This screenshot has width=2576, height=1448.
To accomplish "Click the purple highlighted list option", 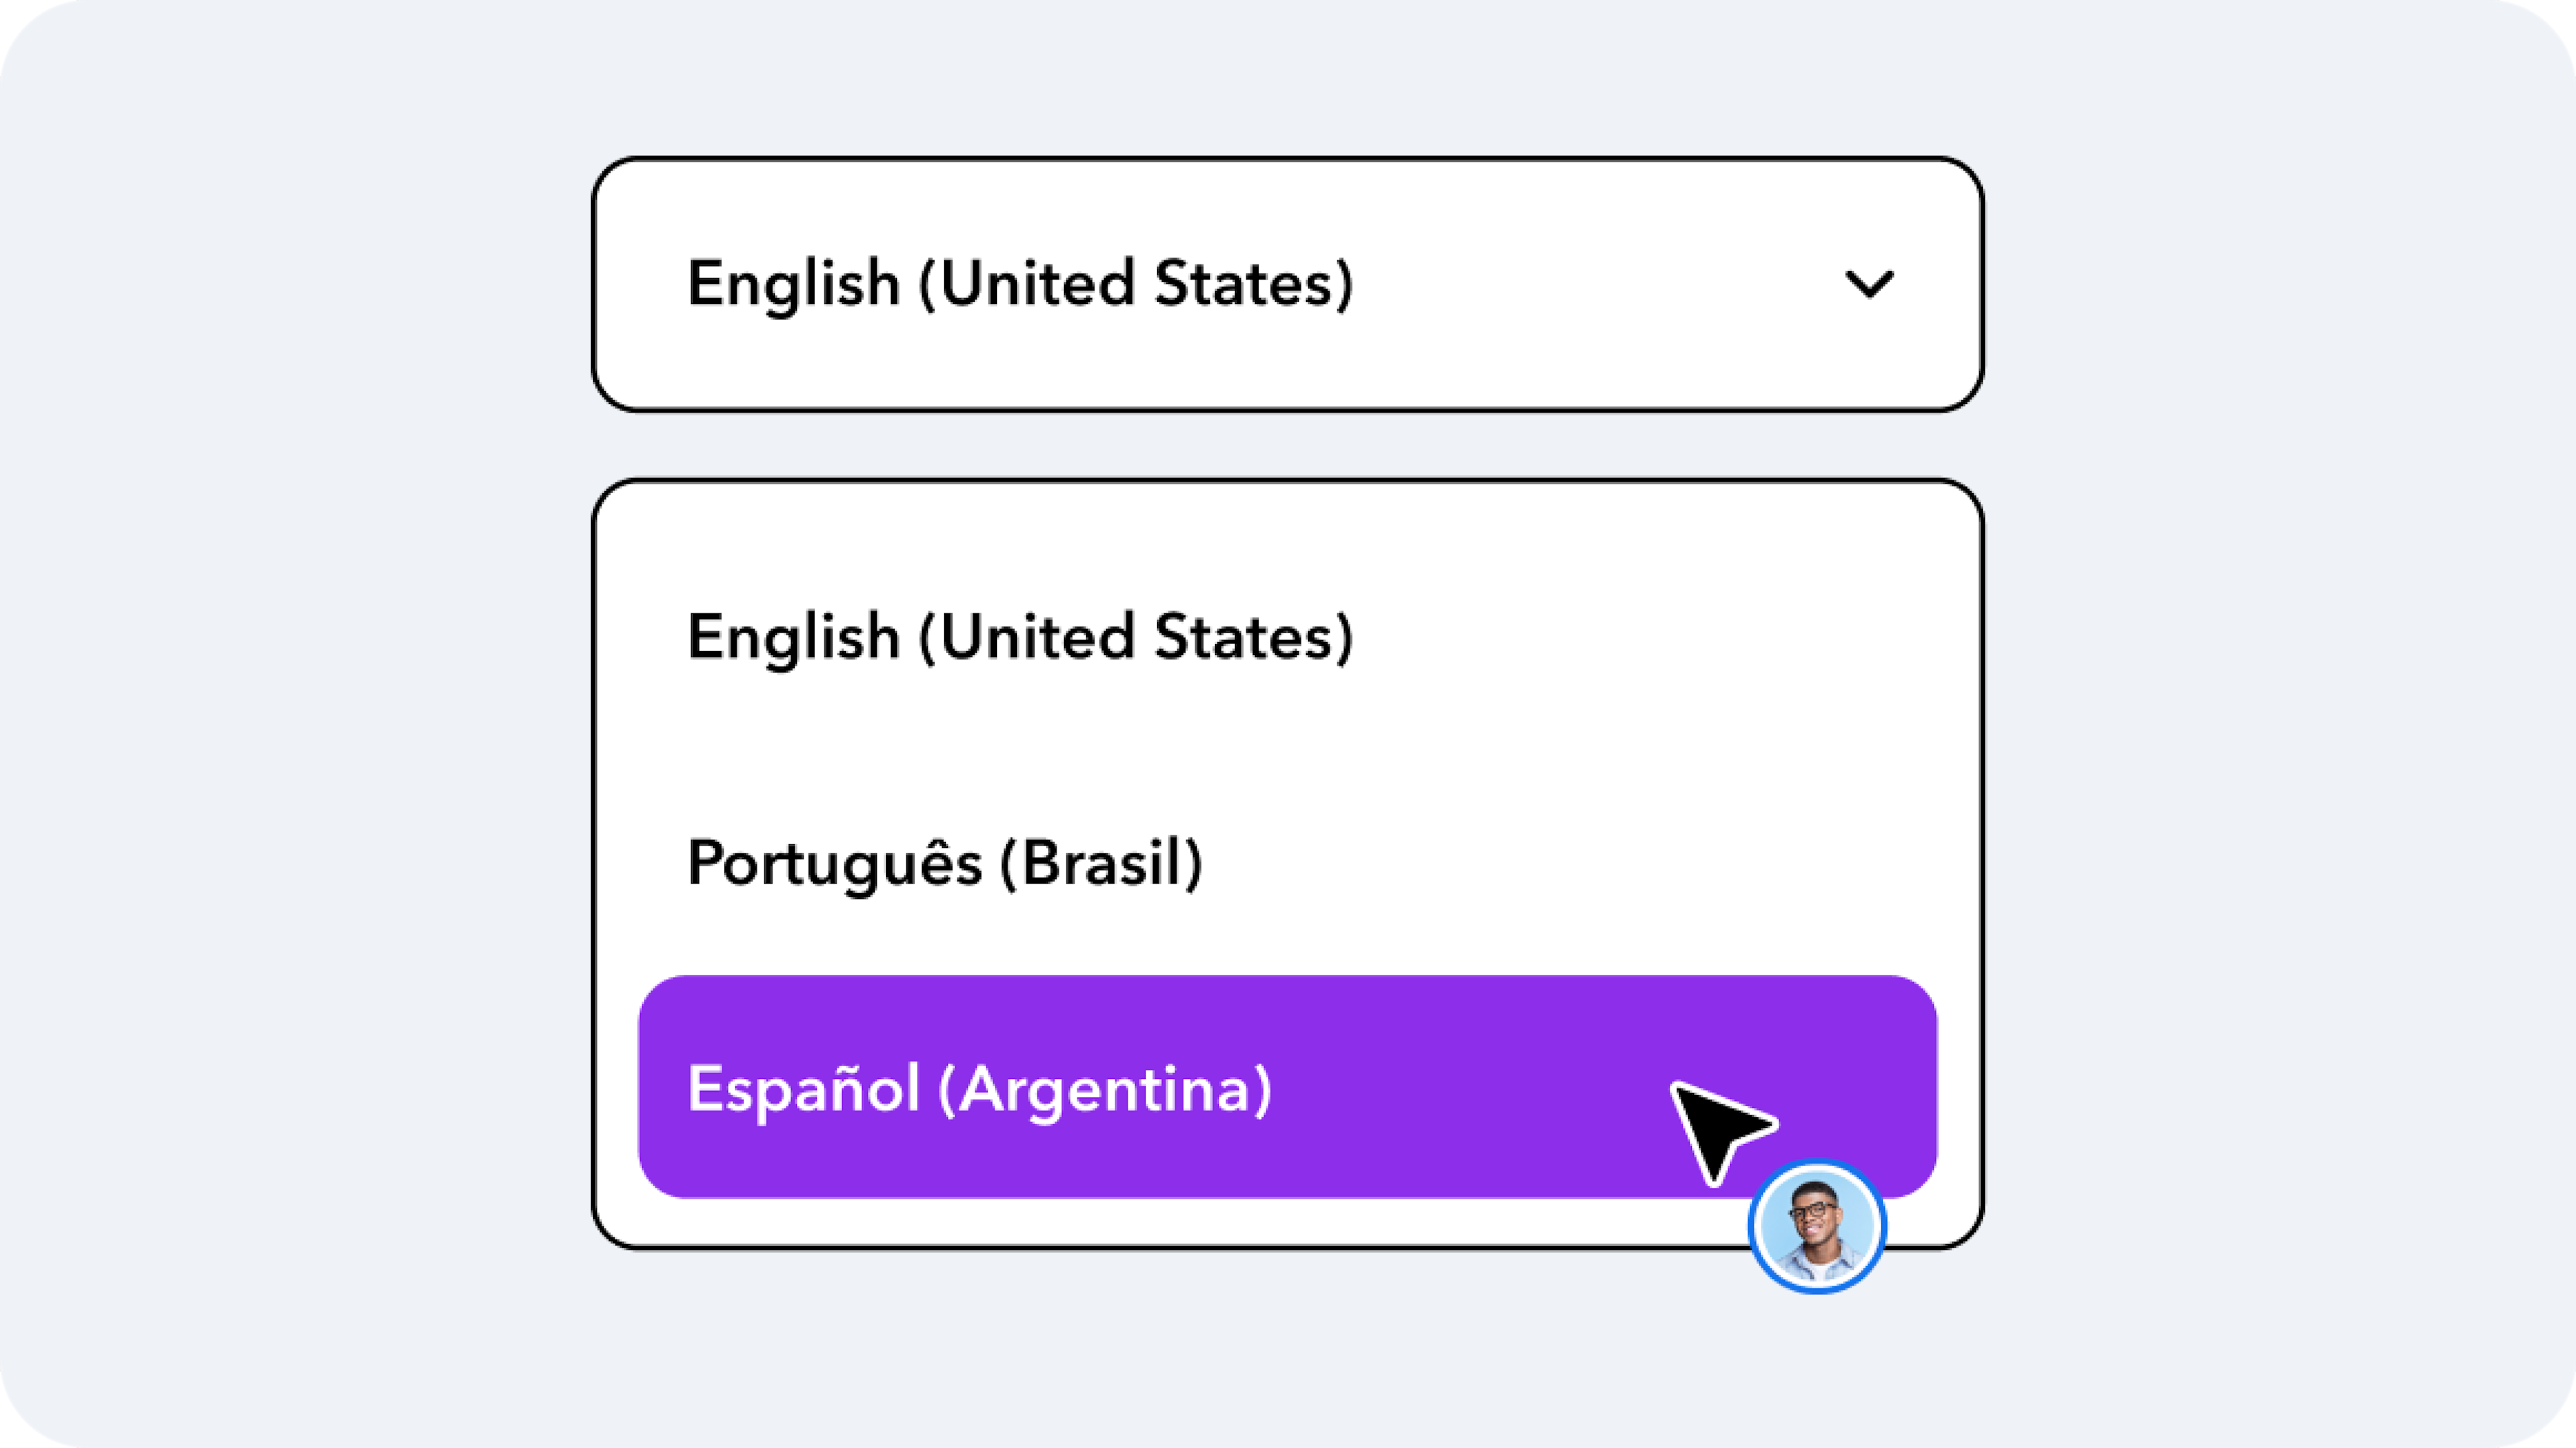I will pos(1288,1087).
